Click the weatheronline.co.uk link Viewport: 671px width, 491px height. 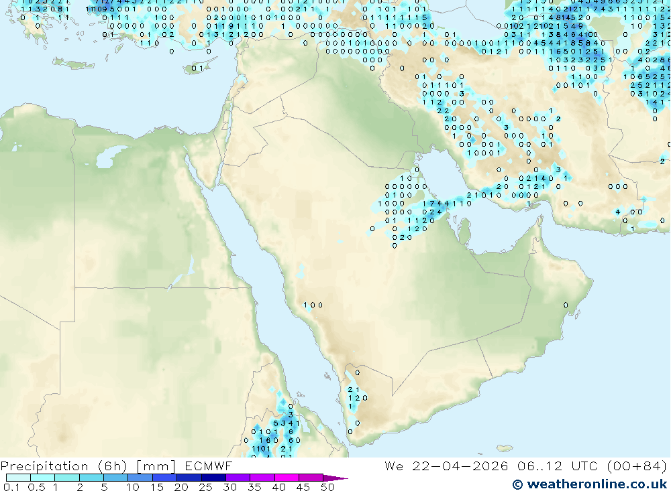[590, 484]
